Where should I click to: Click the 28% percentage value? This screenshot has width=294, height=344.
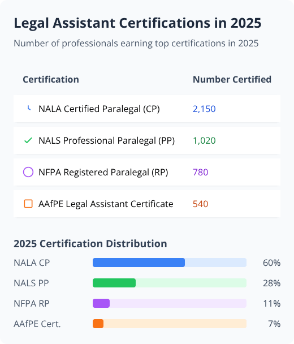pyautogui.click(x=271, y=283)
